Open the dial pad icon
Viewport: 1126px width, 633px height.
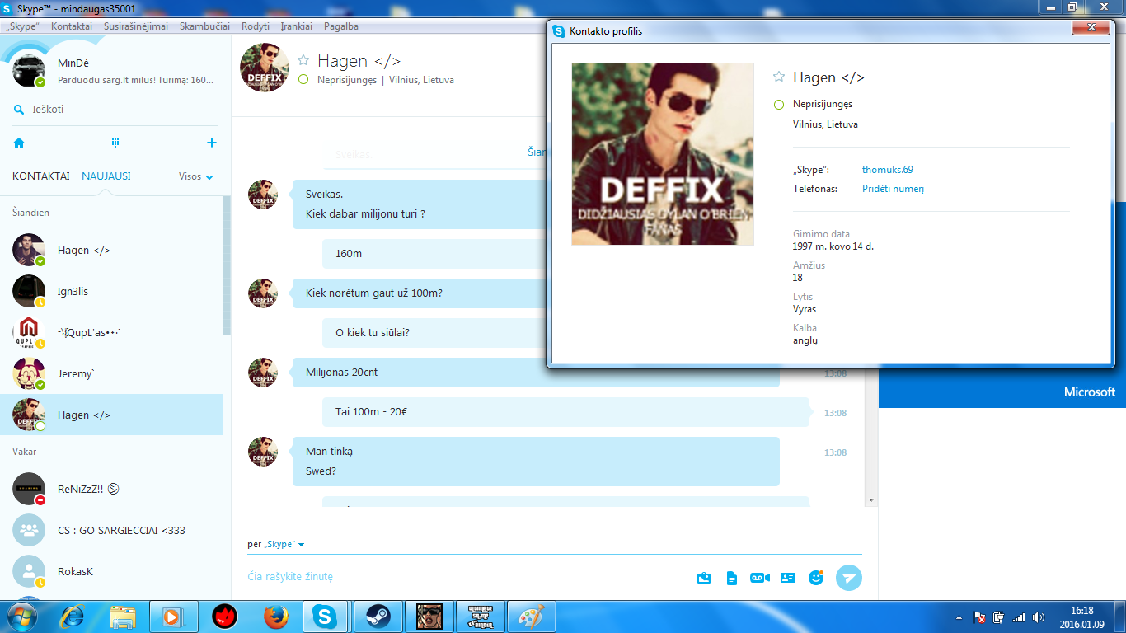[x=115, y=143]
